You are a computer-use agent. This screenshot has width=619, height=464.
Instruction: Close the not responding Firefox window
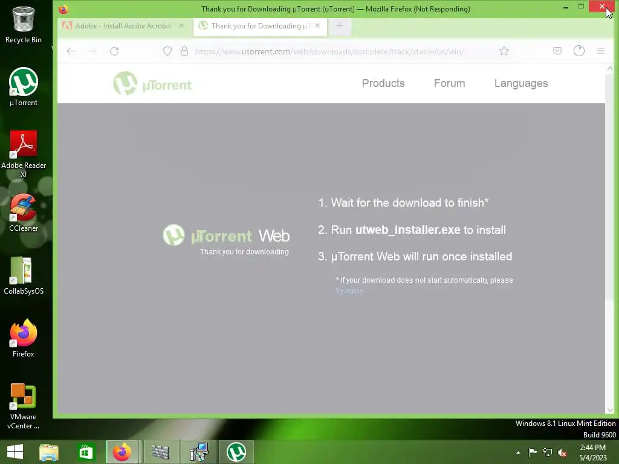601,6
